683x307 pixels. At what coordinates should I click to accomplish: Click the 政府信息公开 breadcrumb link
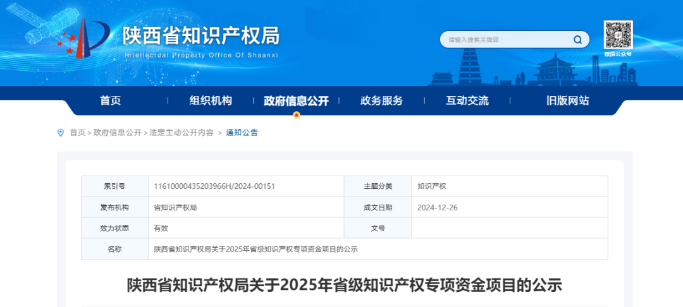click(x=117, y=133)
